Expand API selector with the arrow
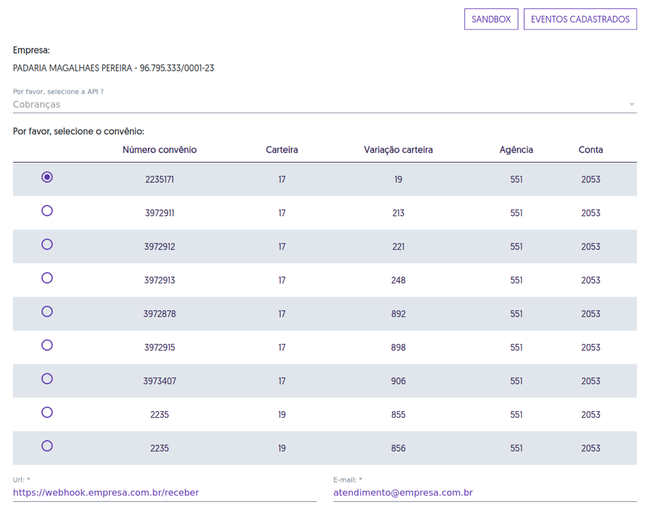 631,104
